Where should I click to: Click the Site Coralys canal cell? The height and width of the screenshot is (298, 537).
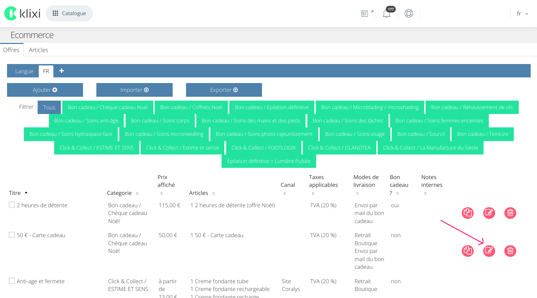tap(291, 285)
